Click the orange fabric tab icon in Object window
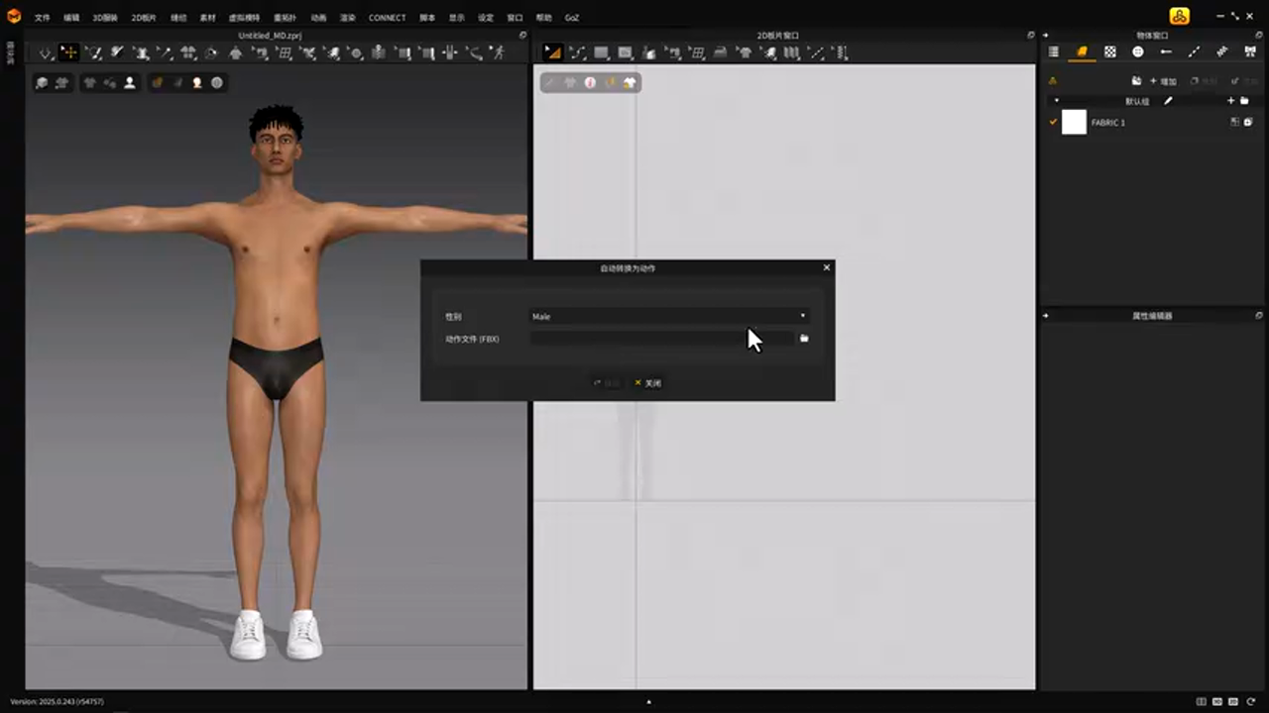1269x713 pixels. (1079, 51)
